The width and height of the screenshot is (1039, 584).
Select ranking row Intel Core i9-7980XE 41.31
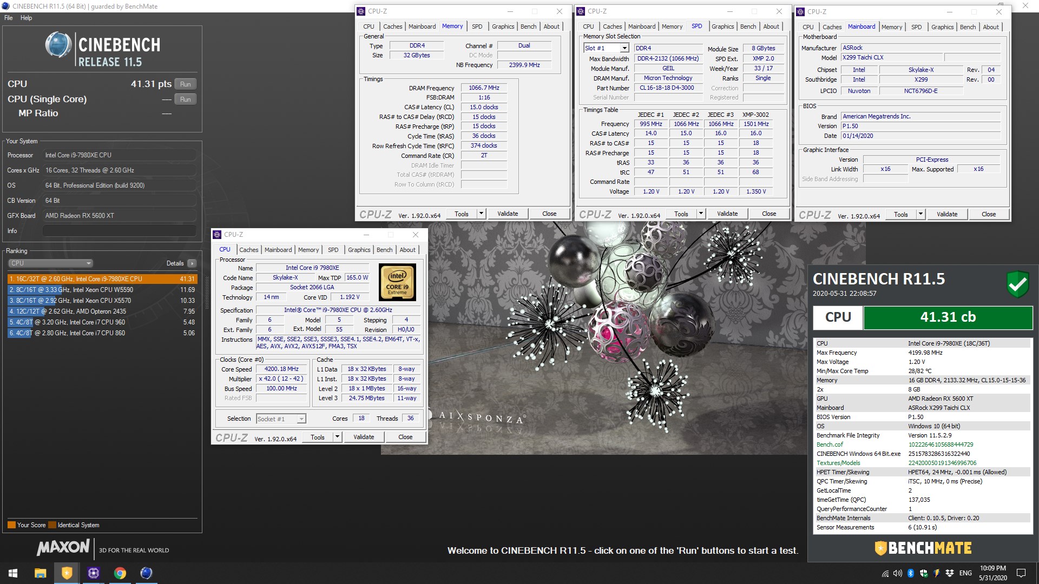coord(102,279)
